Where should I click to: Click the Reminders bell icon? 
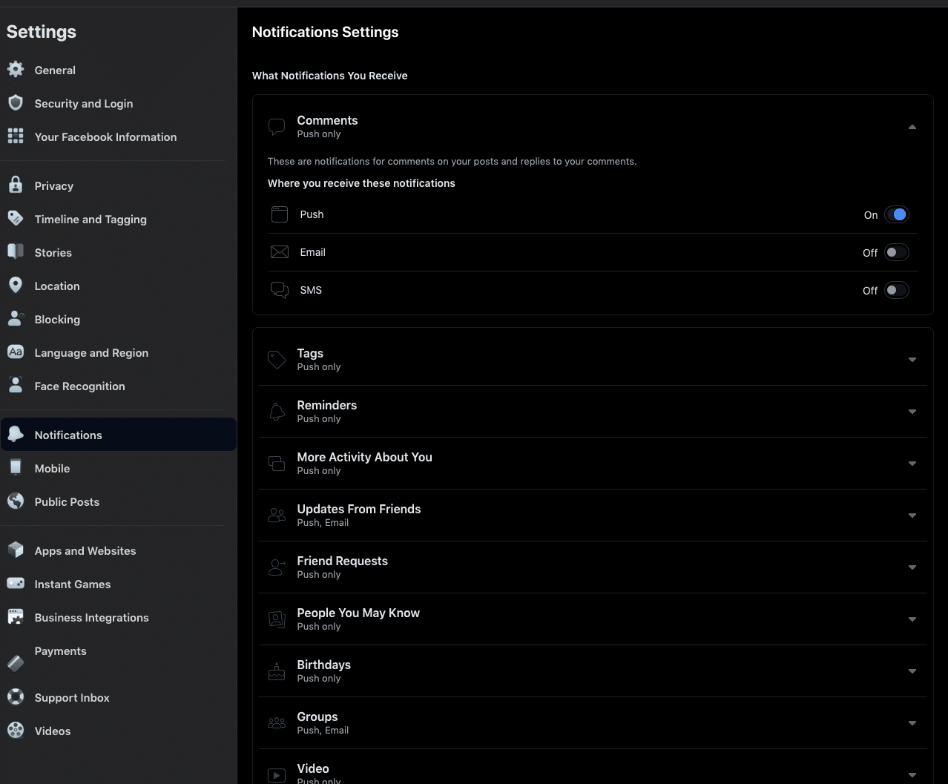(x=277, y=412)
